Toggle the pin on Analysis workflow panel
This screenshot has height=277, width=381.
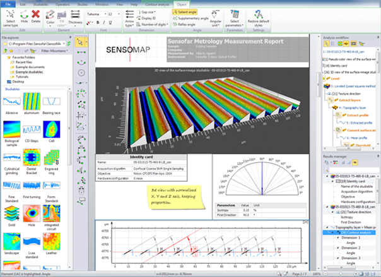[x=378, y=37]
